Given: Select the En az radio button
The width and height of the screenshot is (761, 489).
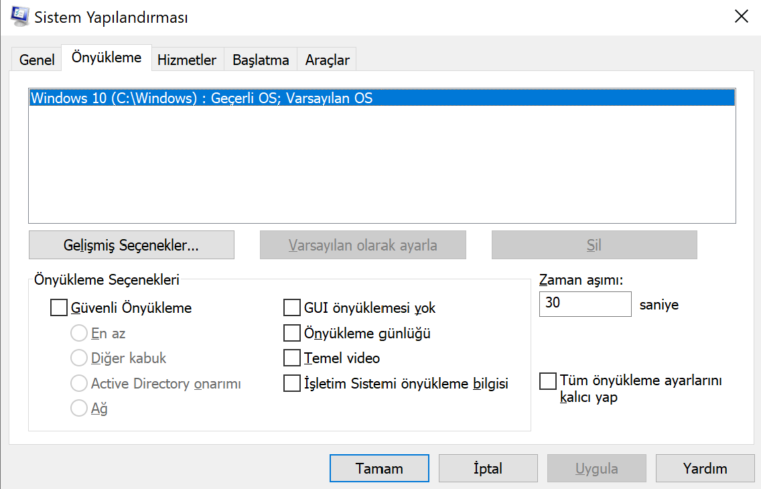Looking at the screenshot, I should (x=79, y=333).
